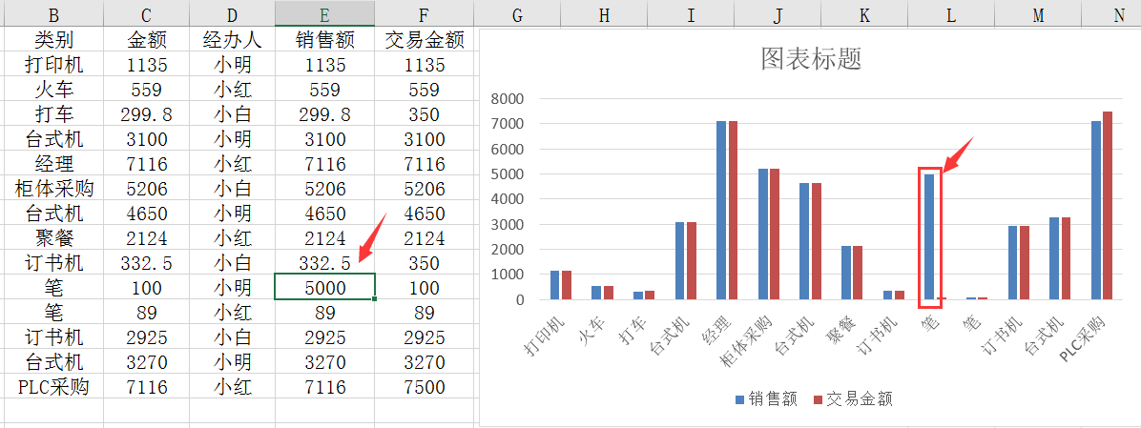The height and width of the screenshot is (428, 1141).
Task: Click the 经办人 header cell
Action: pyautogui.click(x=232, y=39)
